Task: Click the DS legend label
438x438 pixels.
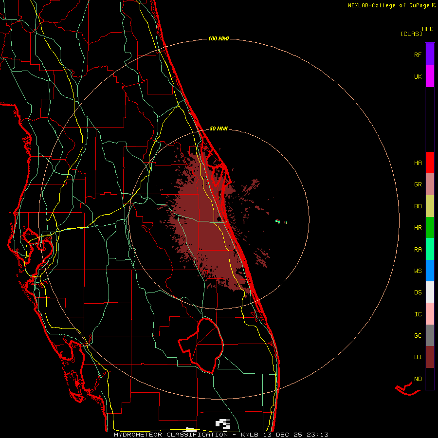Action: [x=418, y=292]
